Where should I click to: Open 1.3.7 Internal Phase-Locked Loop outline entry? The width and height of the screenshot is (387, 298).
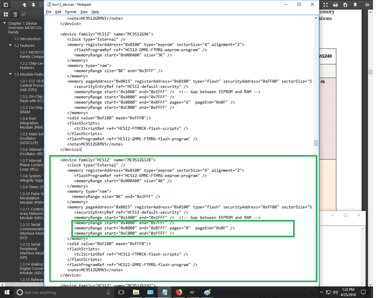(x=31, y=165)
